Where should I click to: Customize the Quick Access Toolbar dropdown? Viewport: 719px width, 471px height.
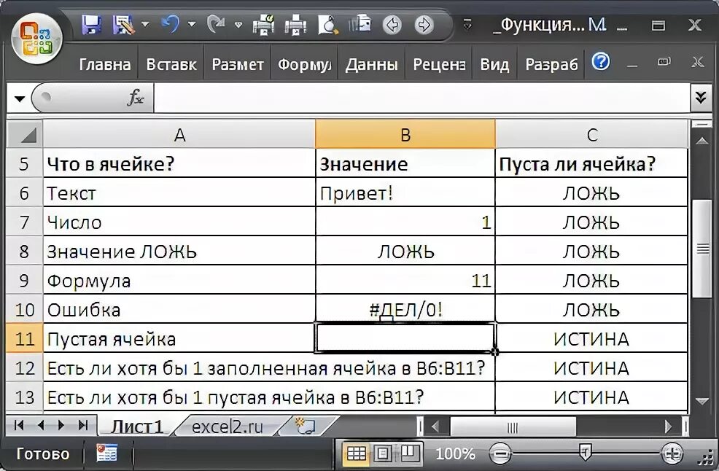[467, 25]
